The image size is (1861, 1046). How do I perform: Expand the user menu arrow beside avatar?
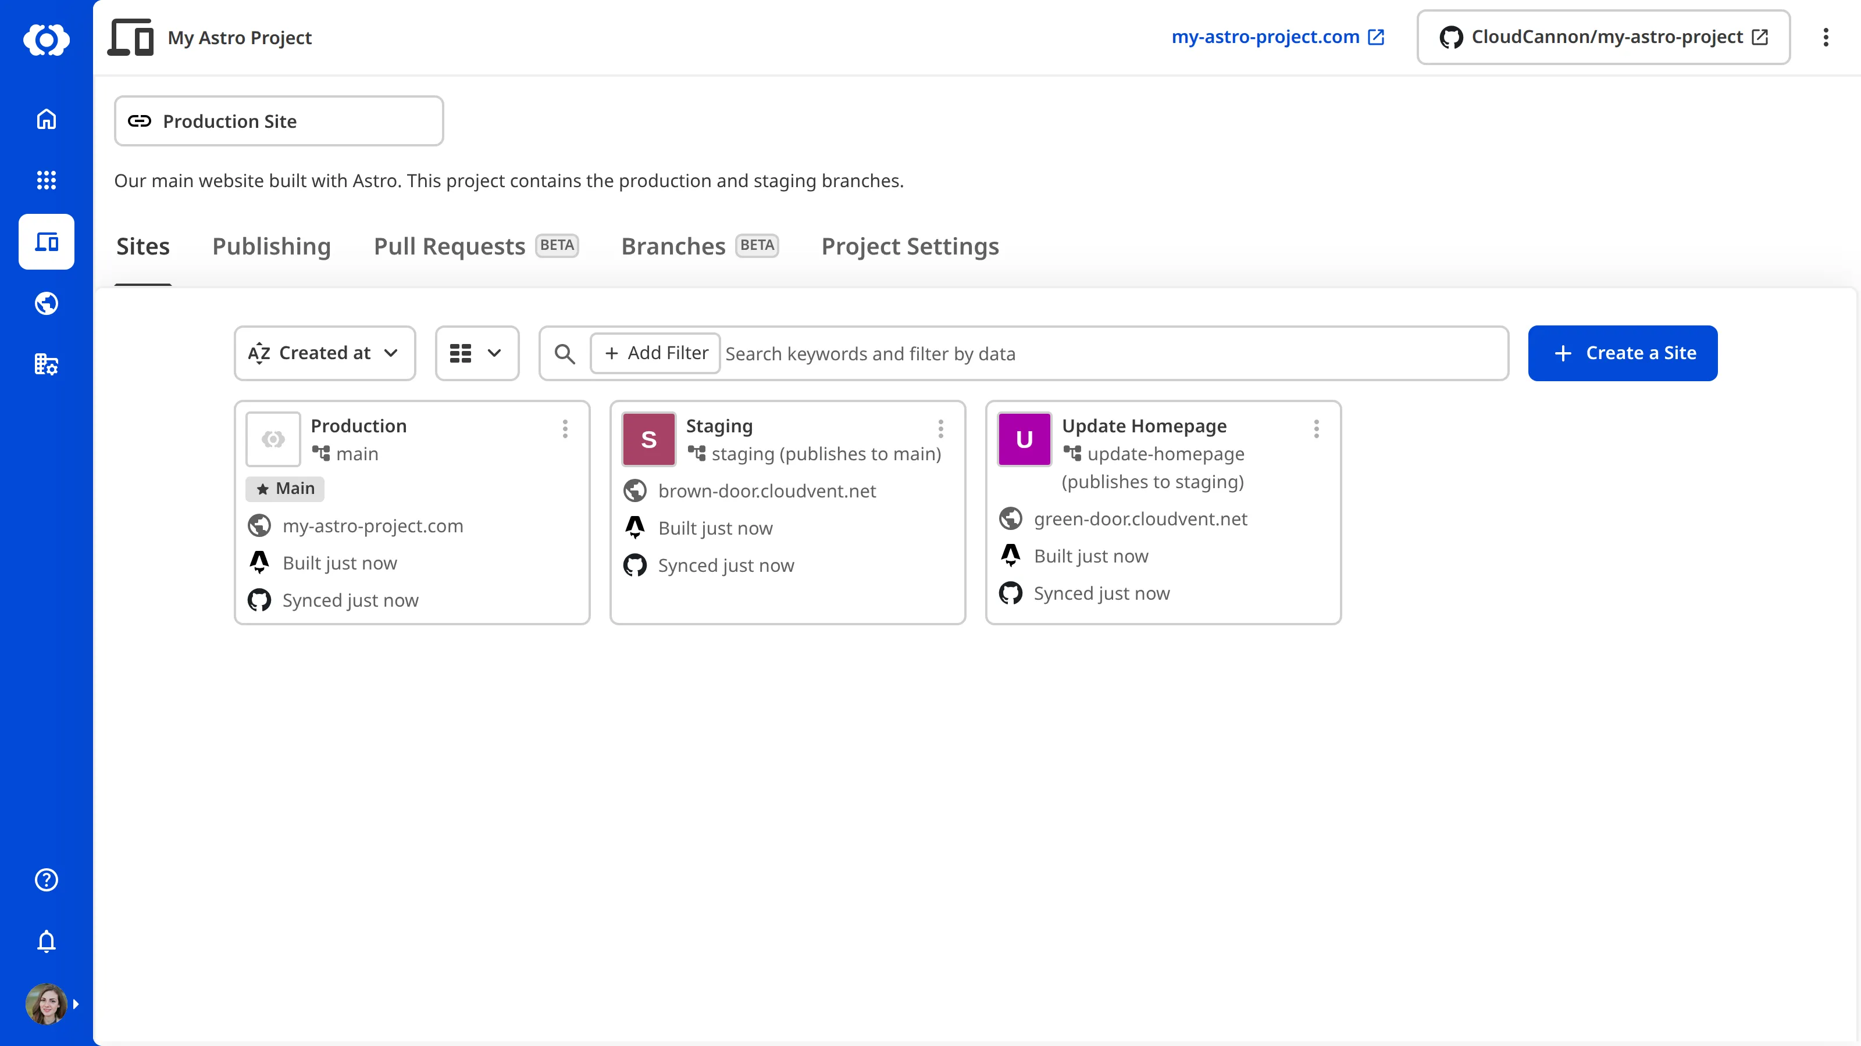[76, 1004]
